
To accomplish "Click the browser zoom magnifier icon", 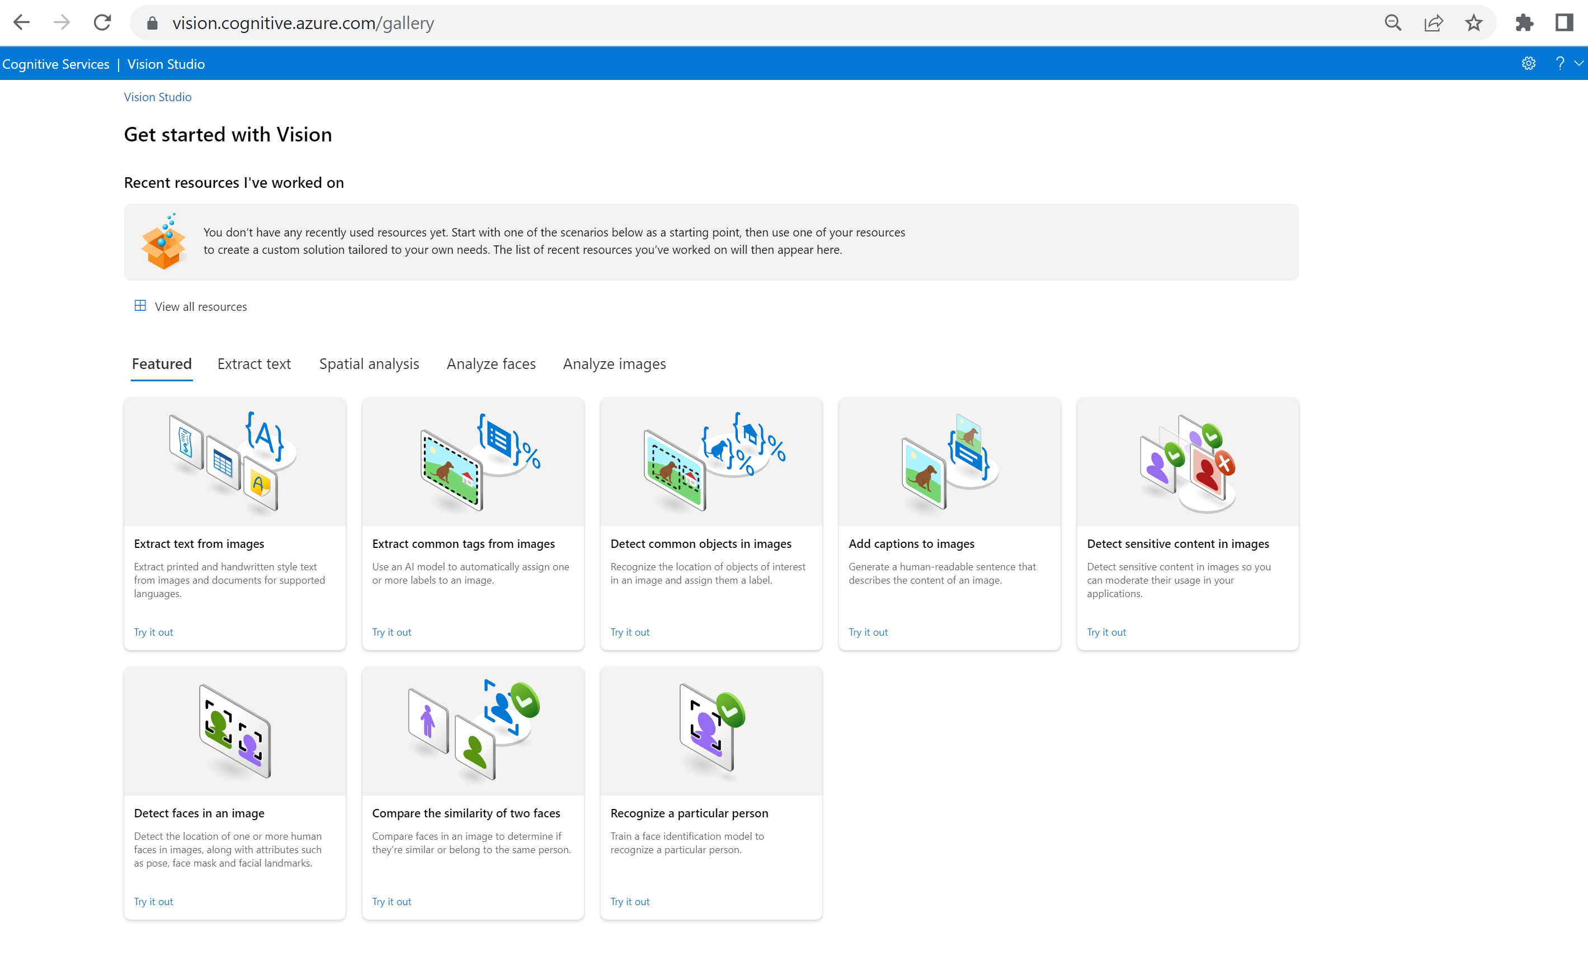I will pos(1393,23).
